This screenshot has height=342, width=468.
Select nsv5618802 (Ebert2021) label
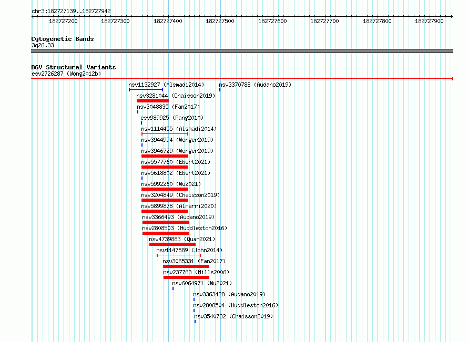(x=176, y=173)
